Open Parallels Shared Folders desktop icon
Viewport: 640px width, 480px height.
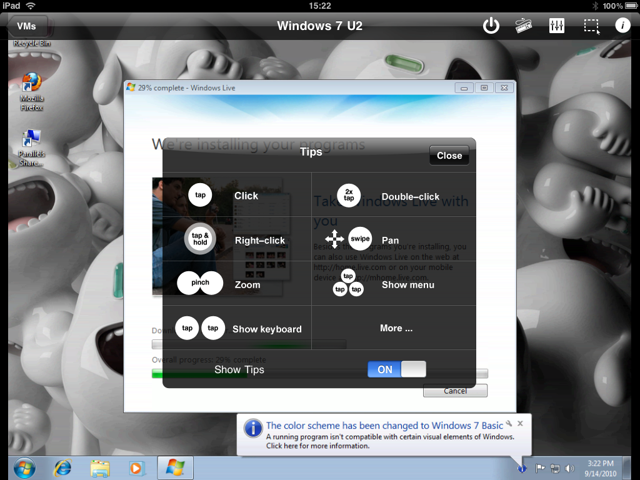pyautogui.click(x=31, y=147)
